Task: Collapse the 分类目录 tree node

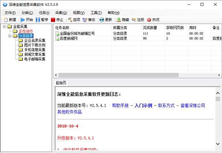Action: (10, 36)
